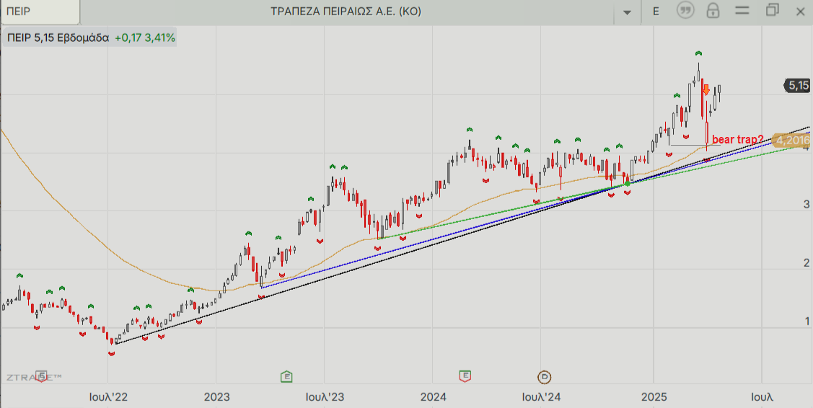Click the 5,15 last price tag

tap(797, 86)
